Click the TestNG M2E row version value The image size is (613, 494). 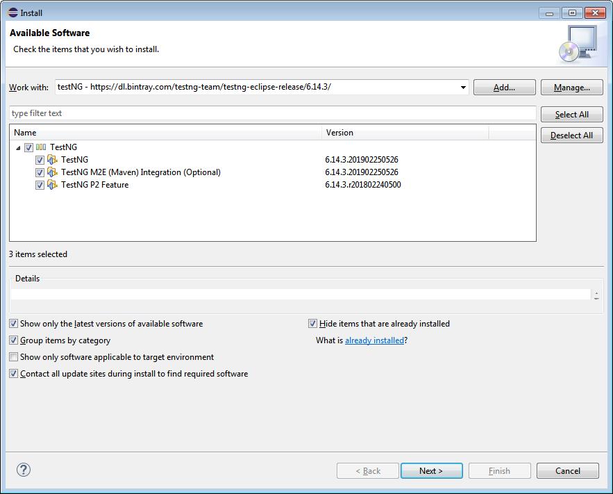(x=362, y=172)
